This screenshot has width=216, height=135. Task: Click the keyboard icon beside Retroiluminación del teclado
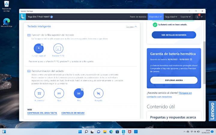point(29,71)
